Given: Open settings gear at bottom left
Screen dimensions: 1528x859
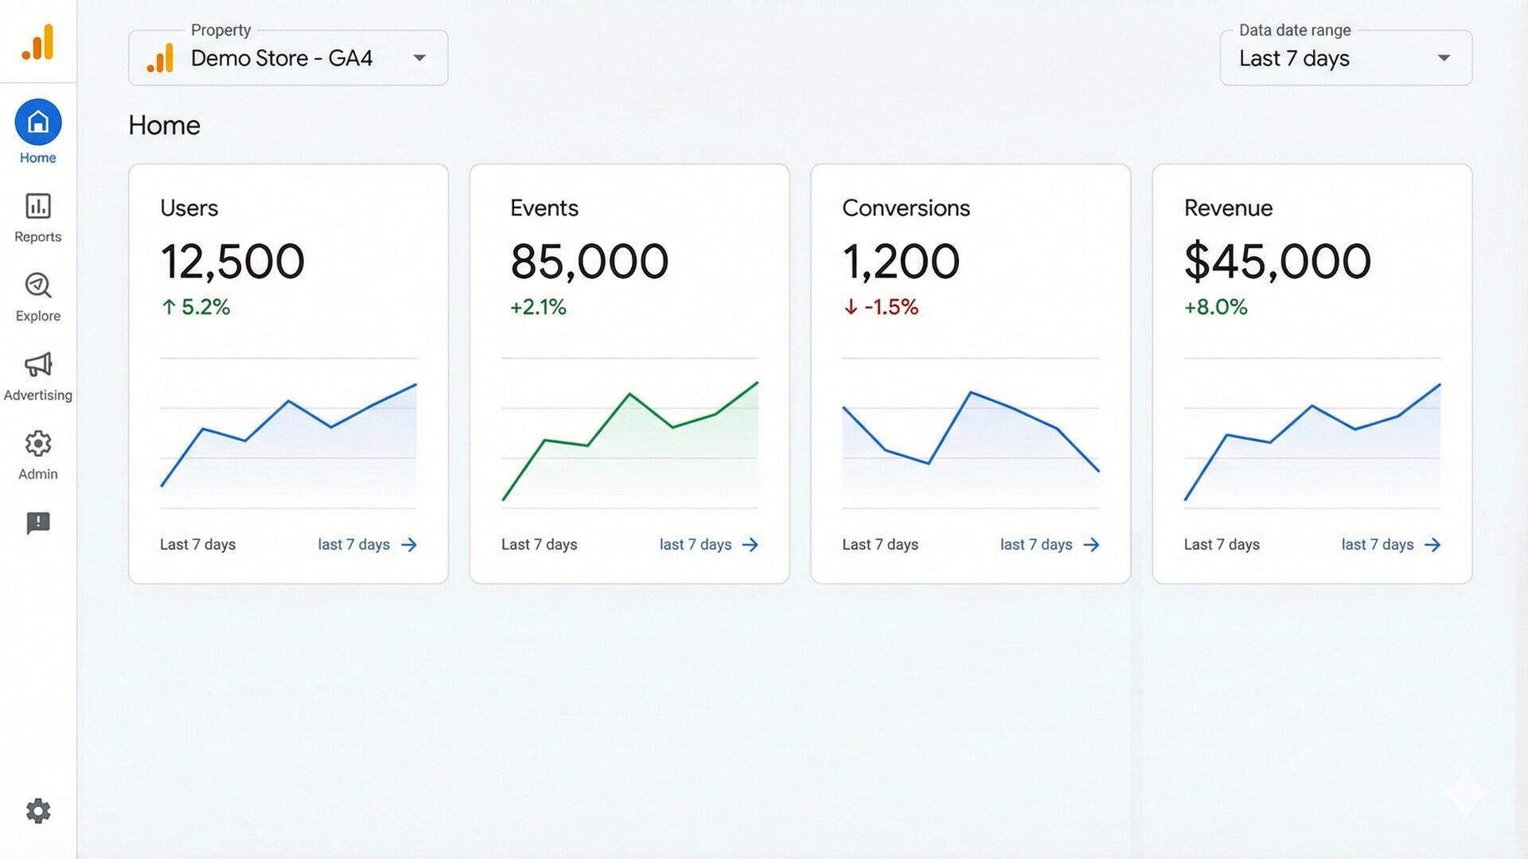Looking at the screenshot, I should click(x=37, y=810).
